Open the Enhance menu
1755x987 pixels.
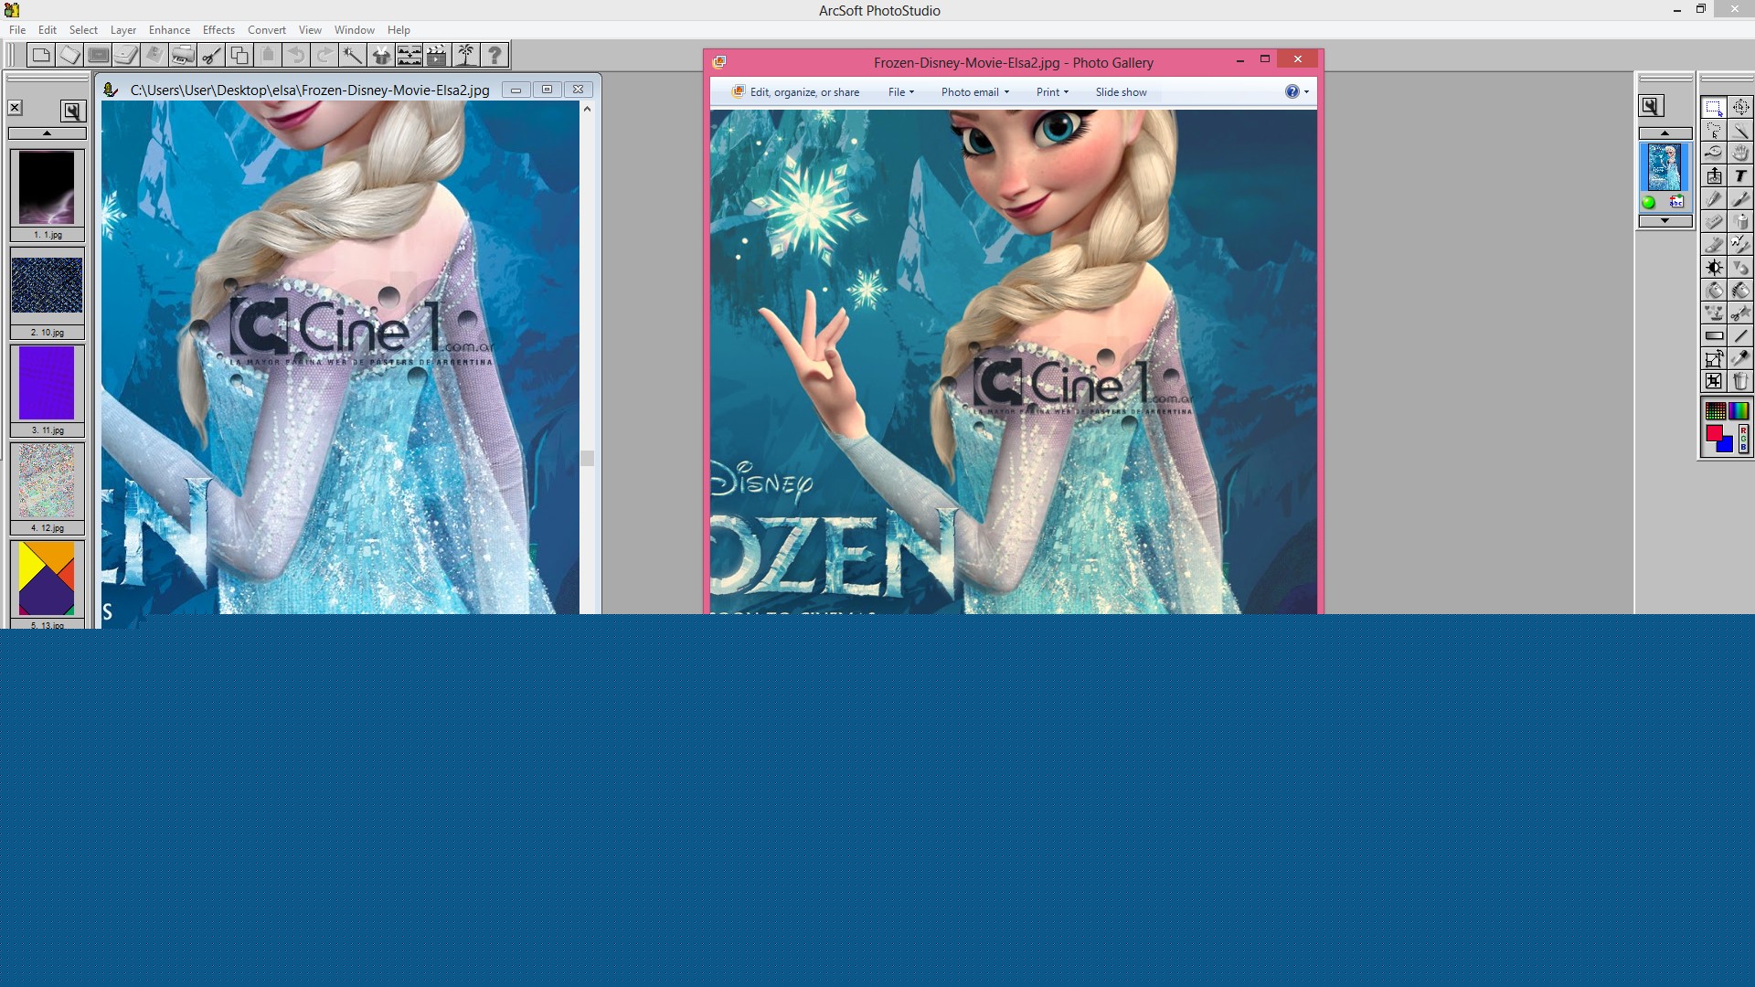pos(169,30)
